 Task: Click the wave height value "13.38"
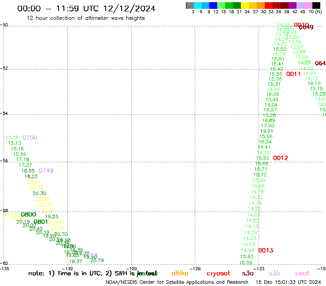pyautogui.click(x=12, y=138)
